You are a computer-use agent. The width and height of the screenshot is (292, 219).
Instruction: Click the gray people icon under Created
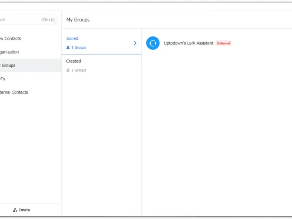(68, 70)
